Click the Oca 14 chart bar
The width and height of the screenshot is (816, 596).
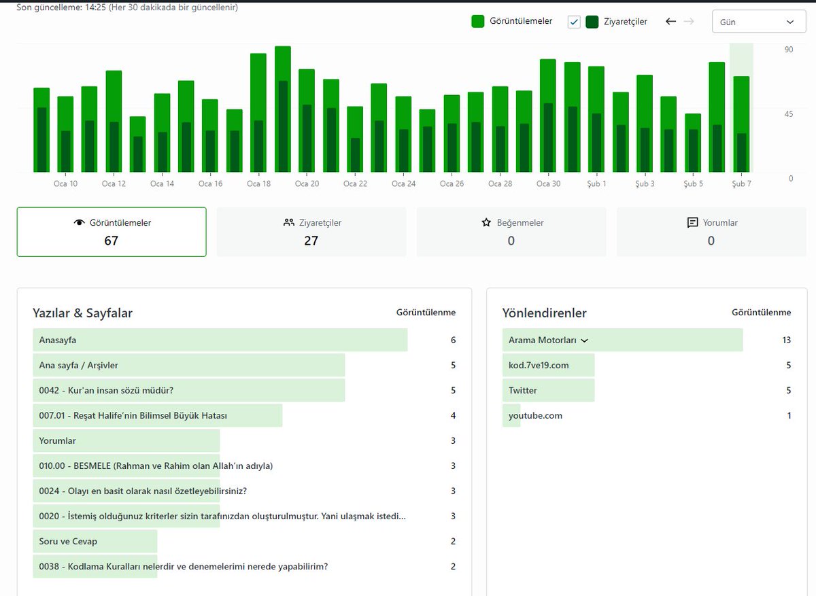(x=162, y=133)
